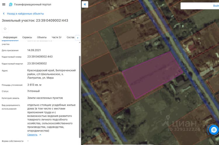Screen dimensions: 219x145
Task: Open the chat support bubble icon
Action: pos(213,130)
